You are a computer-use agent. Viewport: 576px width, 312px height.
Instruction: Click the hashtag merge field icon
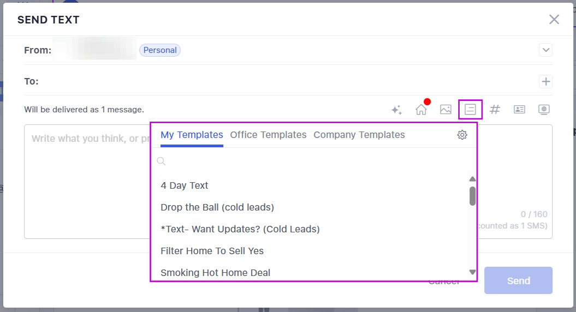pos(495,110)
